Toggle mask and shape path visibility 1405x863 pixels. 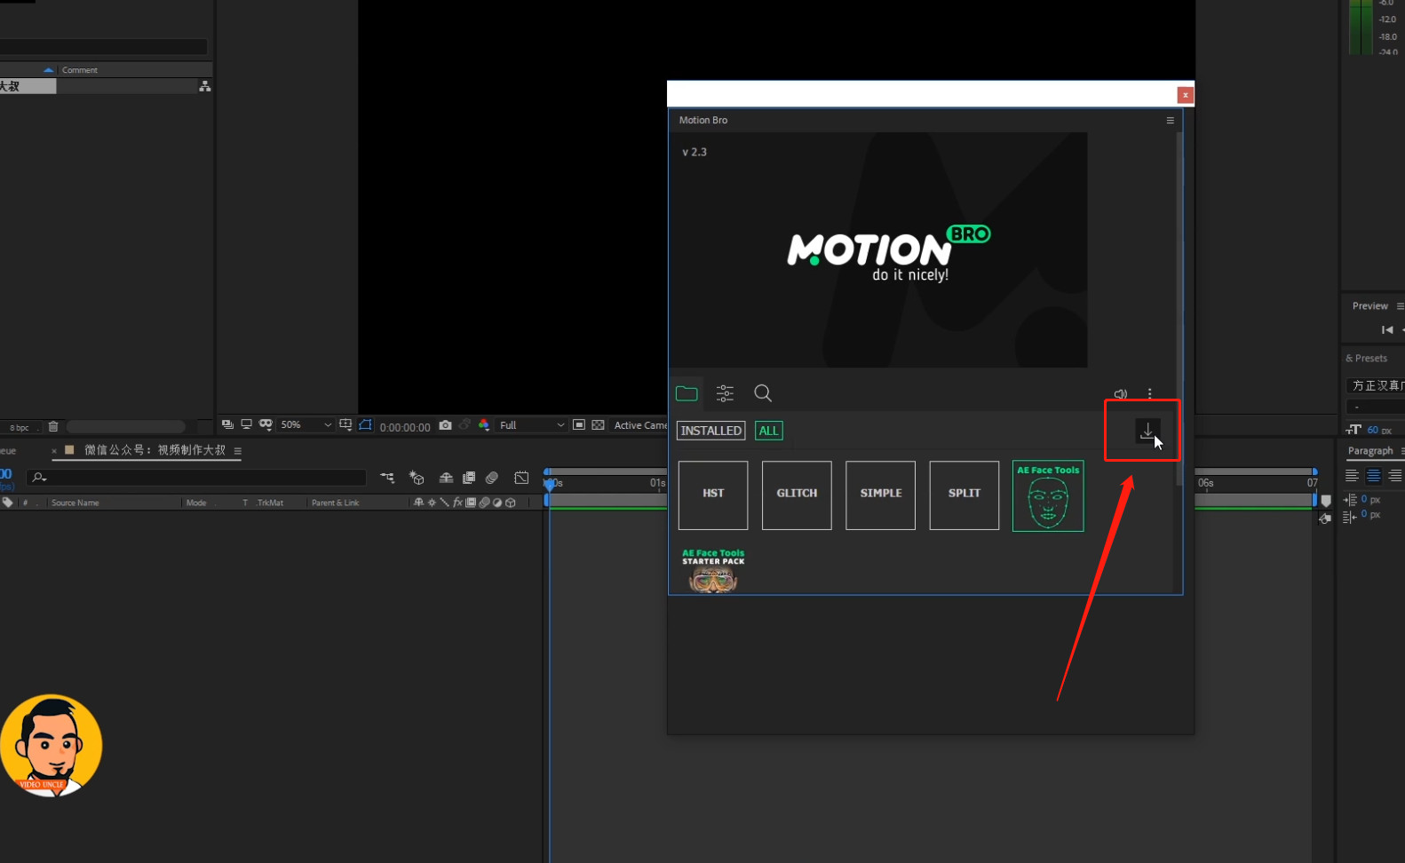point(265,424)
